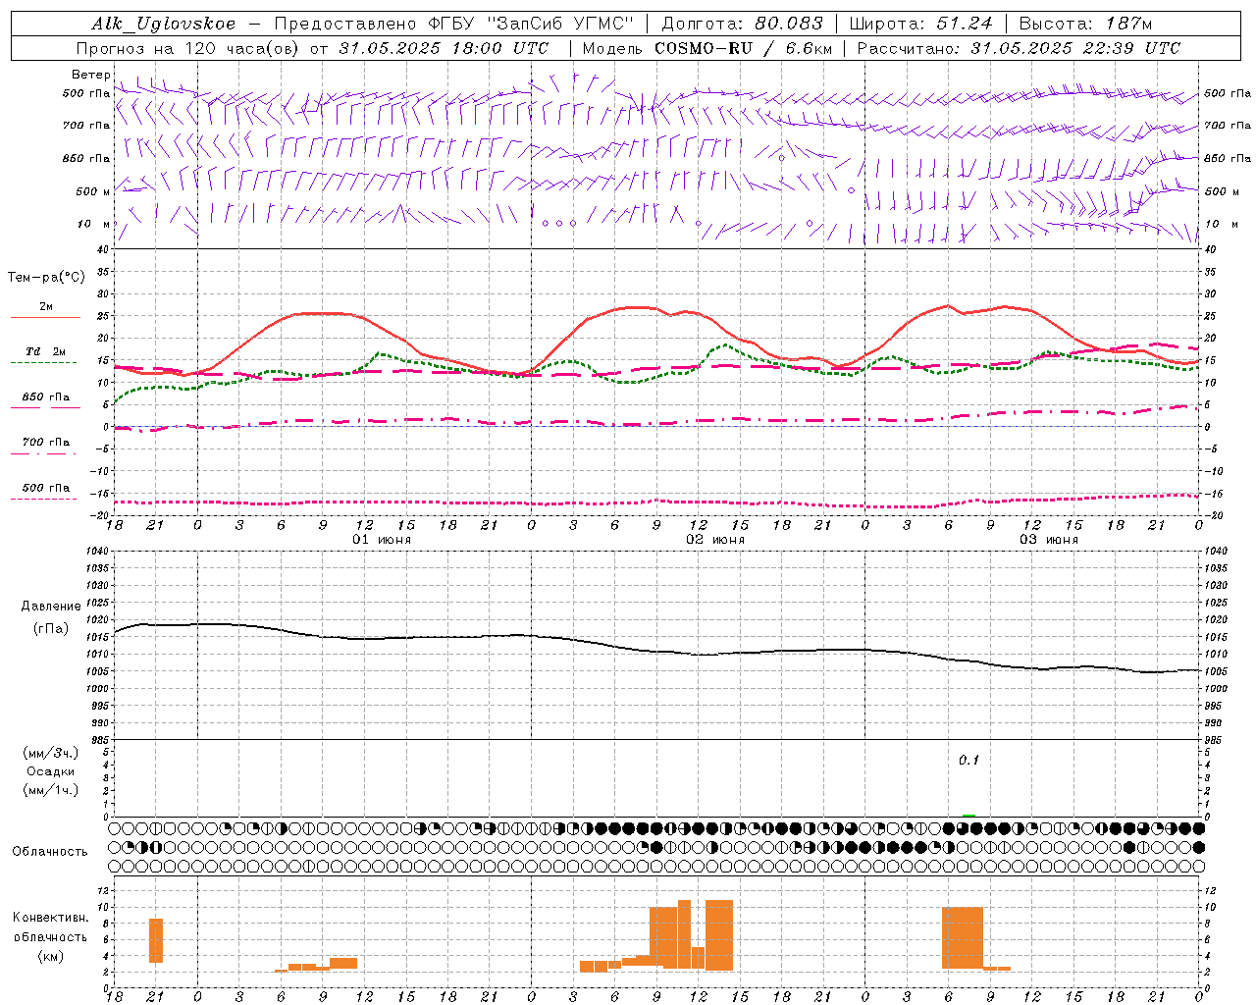Click the green precipitation bar on 03 июня
The image size is (1256, 1005).
[968, 816]
